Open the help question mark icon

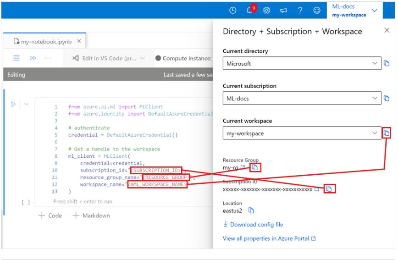coord(300,10)
